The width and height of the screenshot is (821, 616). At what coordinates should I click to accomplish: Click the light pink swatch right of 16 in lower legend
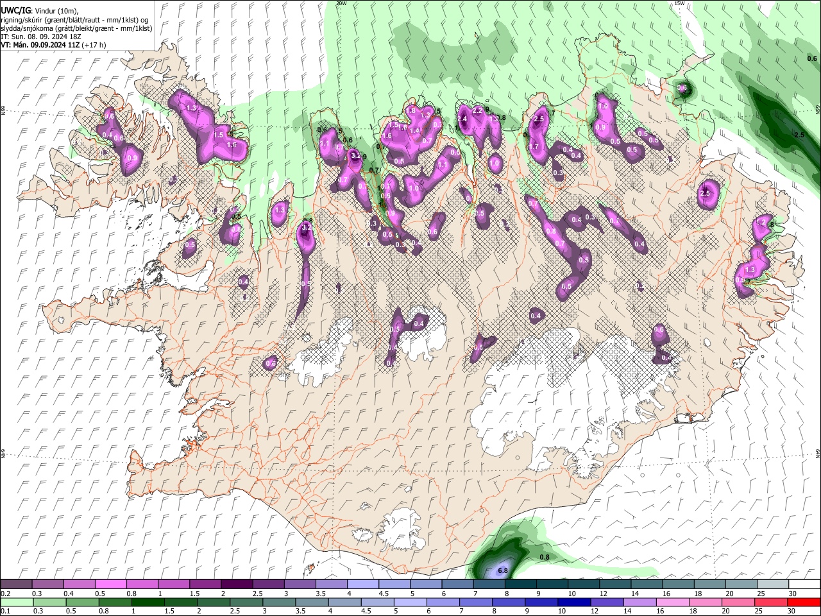pyautogui.click(x=672, y=602)
